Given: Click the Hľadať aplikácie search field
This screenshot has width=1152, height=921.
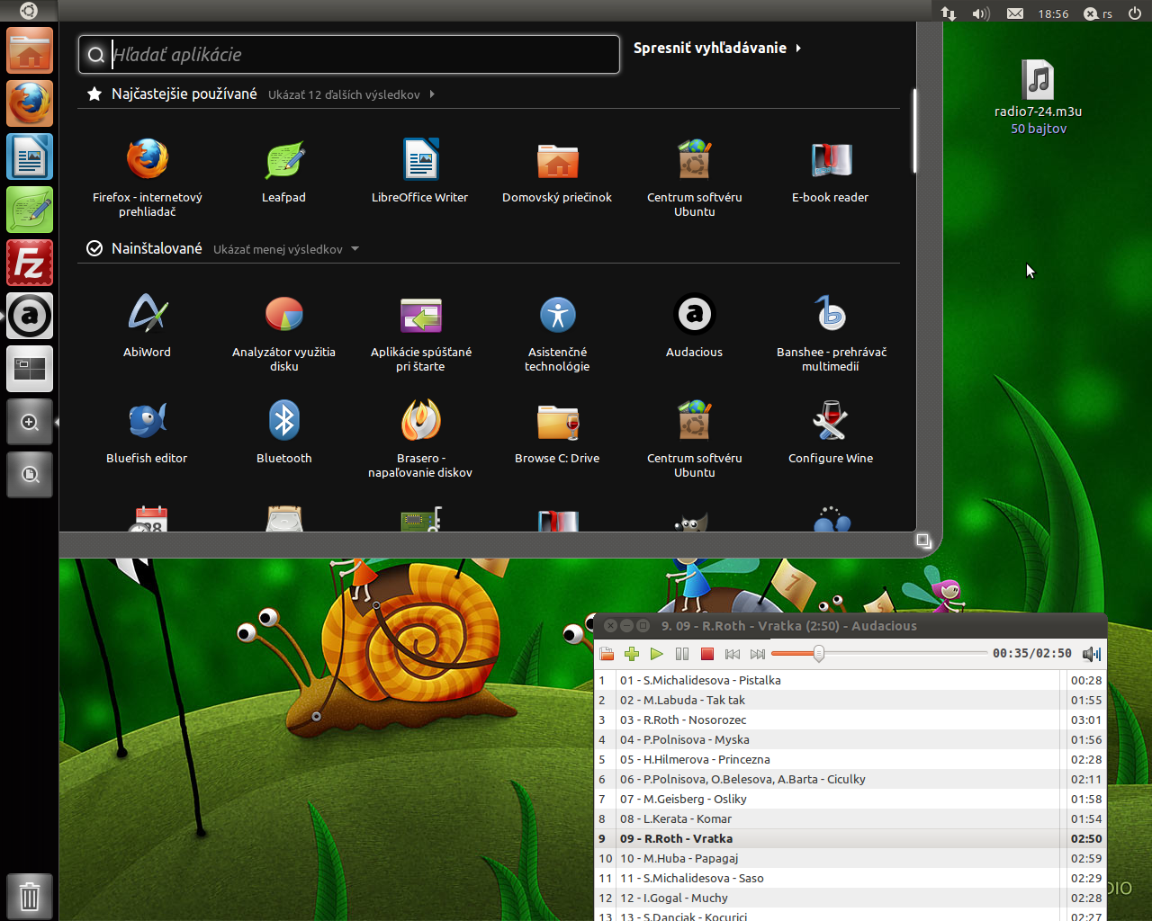Looking at the screenshot, I should click(349, 54).
